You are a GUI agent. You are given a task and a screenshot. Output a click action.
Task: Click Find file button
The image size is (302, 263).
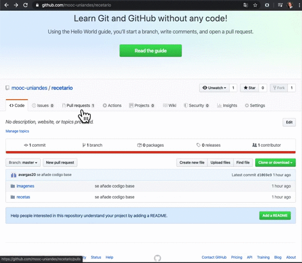pos(243,162)
